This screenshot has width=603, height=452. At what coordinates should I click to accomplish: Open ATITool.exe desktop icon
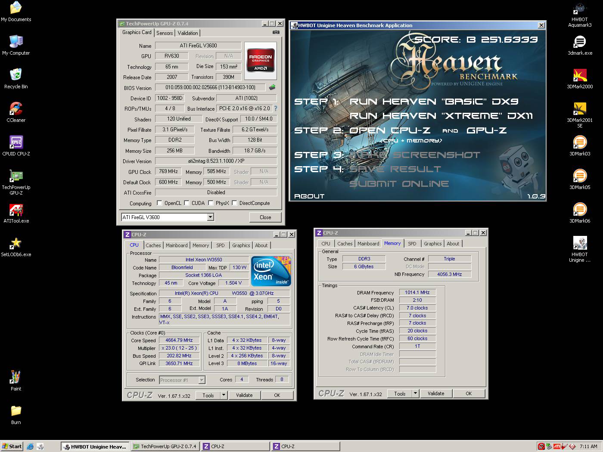16,213
